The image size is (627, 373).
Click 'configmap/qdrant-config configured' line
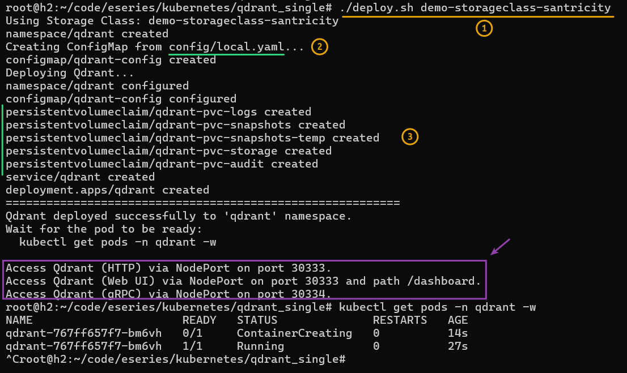121,99
